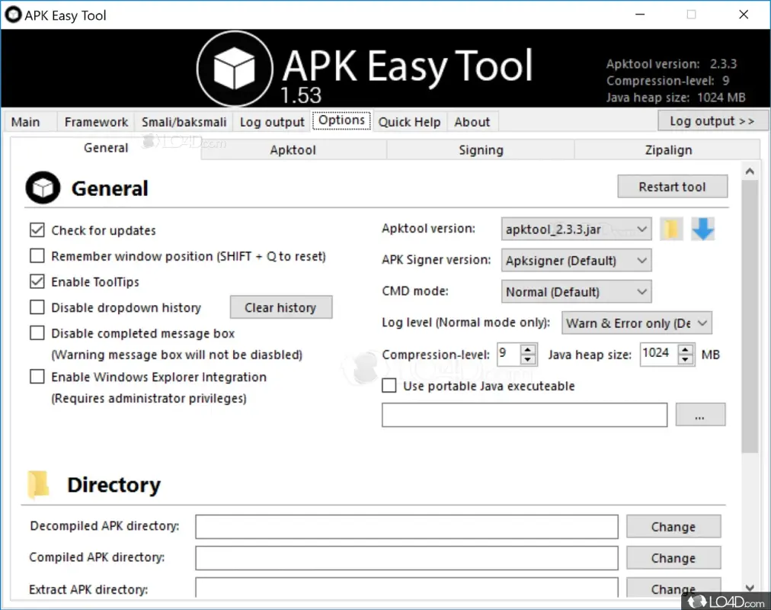Image resolution: width=771 pixels, height=610 pixels.
Task: Open the Log level dropdown
Action: (x=637, y=323)
